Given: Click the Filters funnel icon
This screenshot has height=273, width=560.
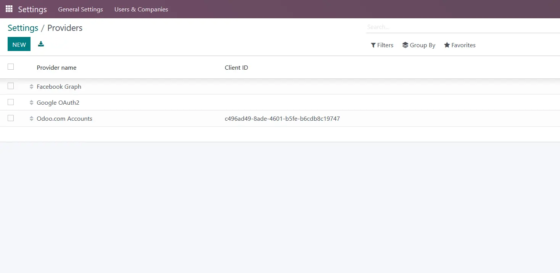Looking at the screenshot, I should click(373, 45).
